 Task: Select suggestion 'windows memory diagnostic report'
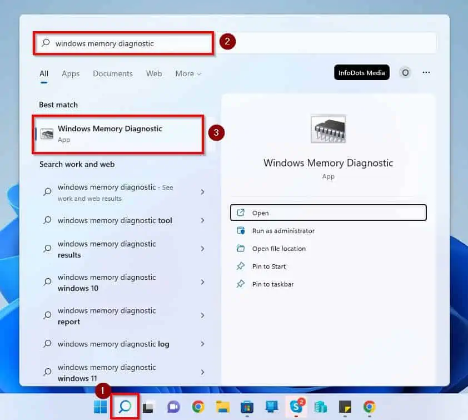[123, 316]
